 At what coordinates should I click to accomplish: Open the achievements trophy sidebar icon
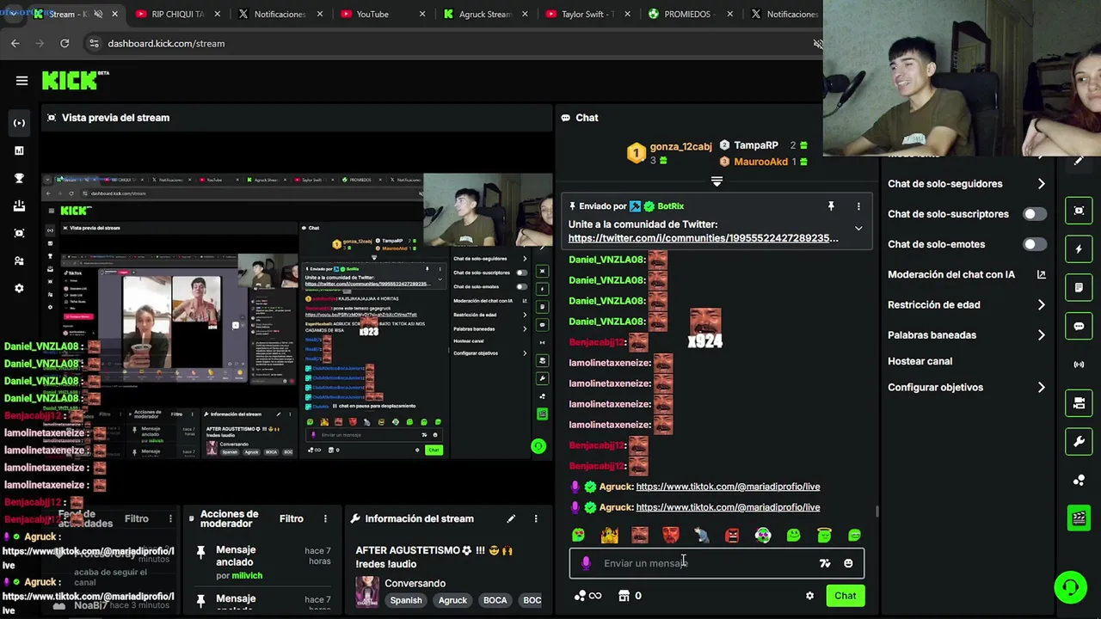pyautogui.click(x=19, y=178)
